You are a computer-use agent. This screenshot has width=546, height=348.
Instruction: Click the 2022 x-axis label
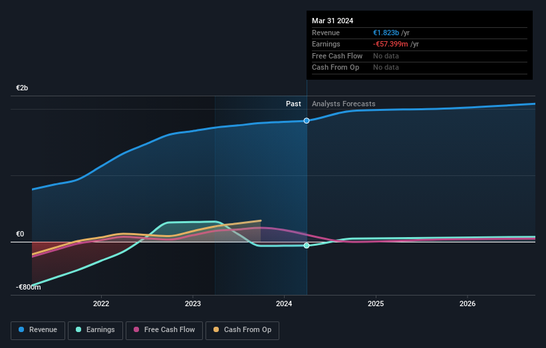point(101,304)
